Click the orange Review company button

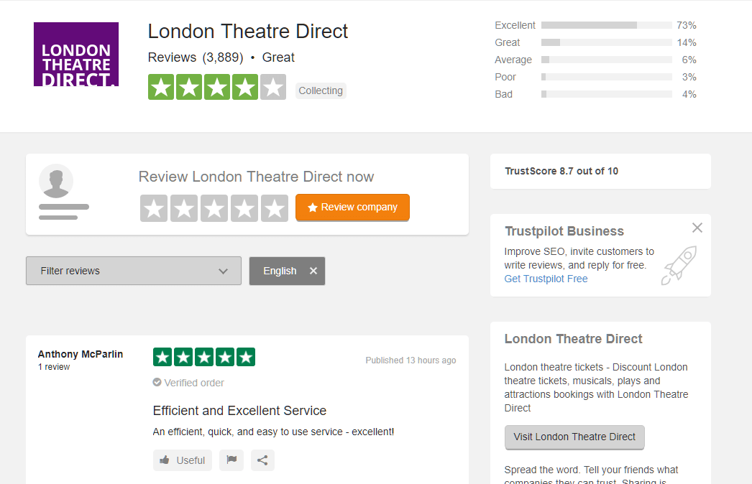352,207
